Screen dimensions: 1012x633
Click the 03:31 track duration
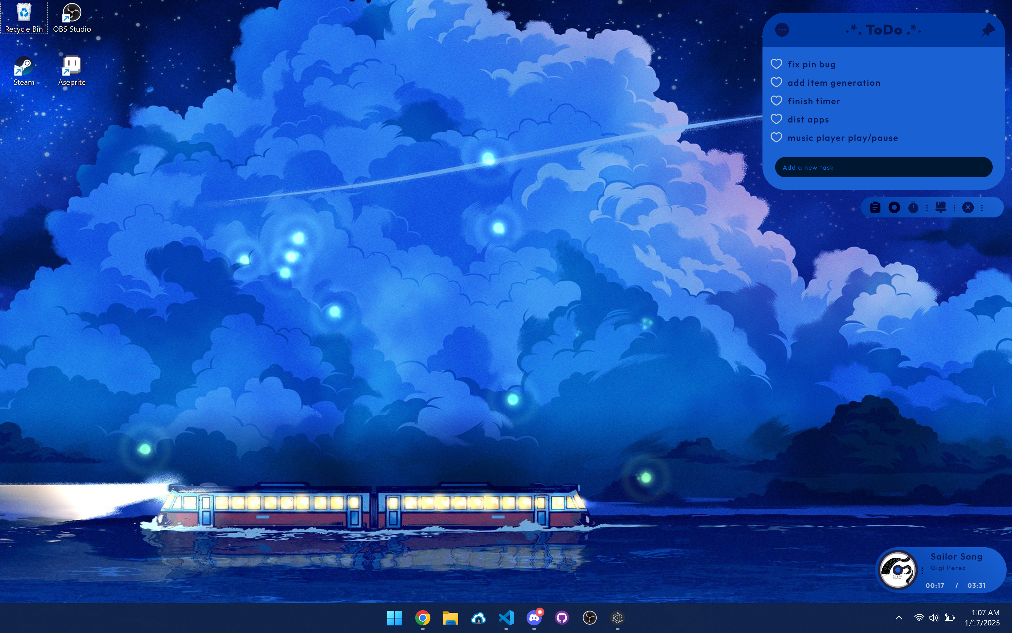pos(976,586)
